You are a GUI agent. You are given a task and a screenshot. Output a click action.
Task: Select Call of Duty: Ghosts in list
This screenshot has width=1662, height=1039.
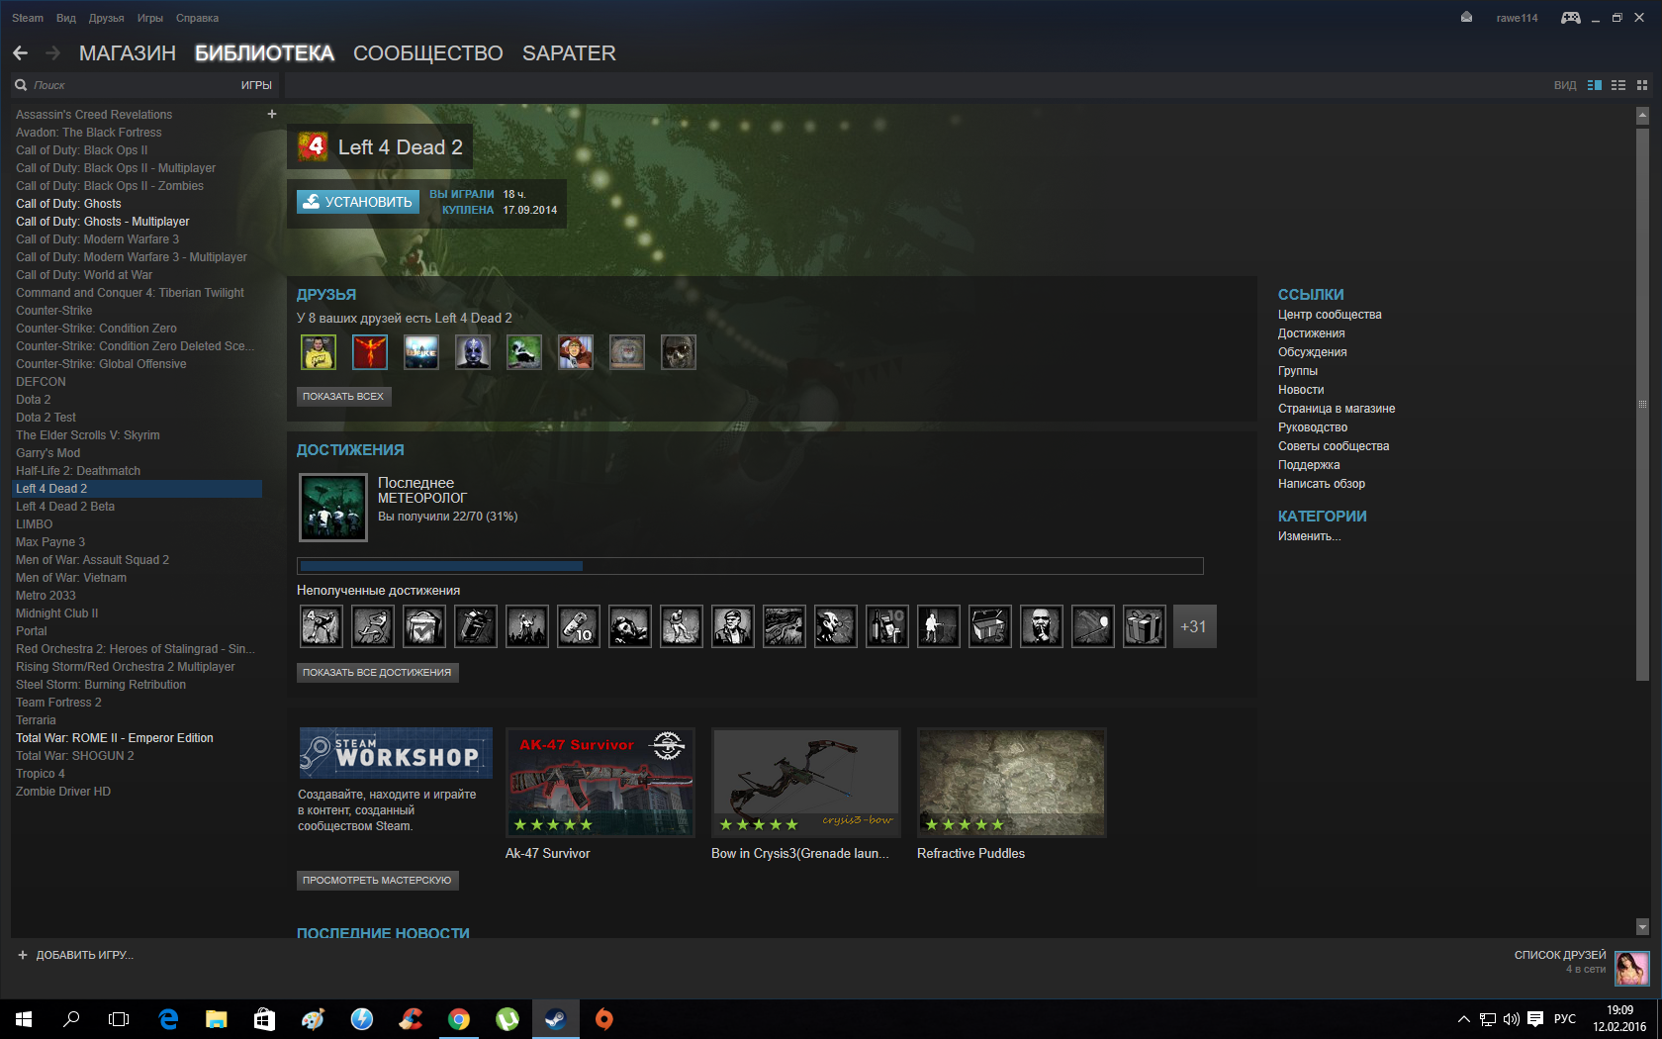point(68,204)
